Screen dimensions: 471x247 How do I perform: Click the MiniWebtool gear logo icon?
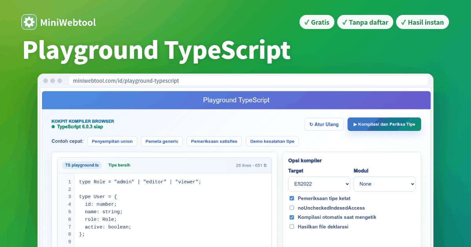29,22
